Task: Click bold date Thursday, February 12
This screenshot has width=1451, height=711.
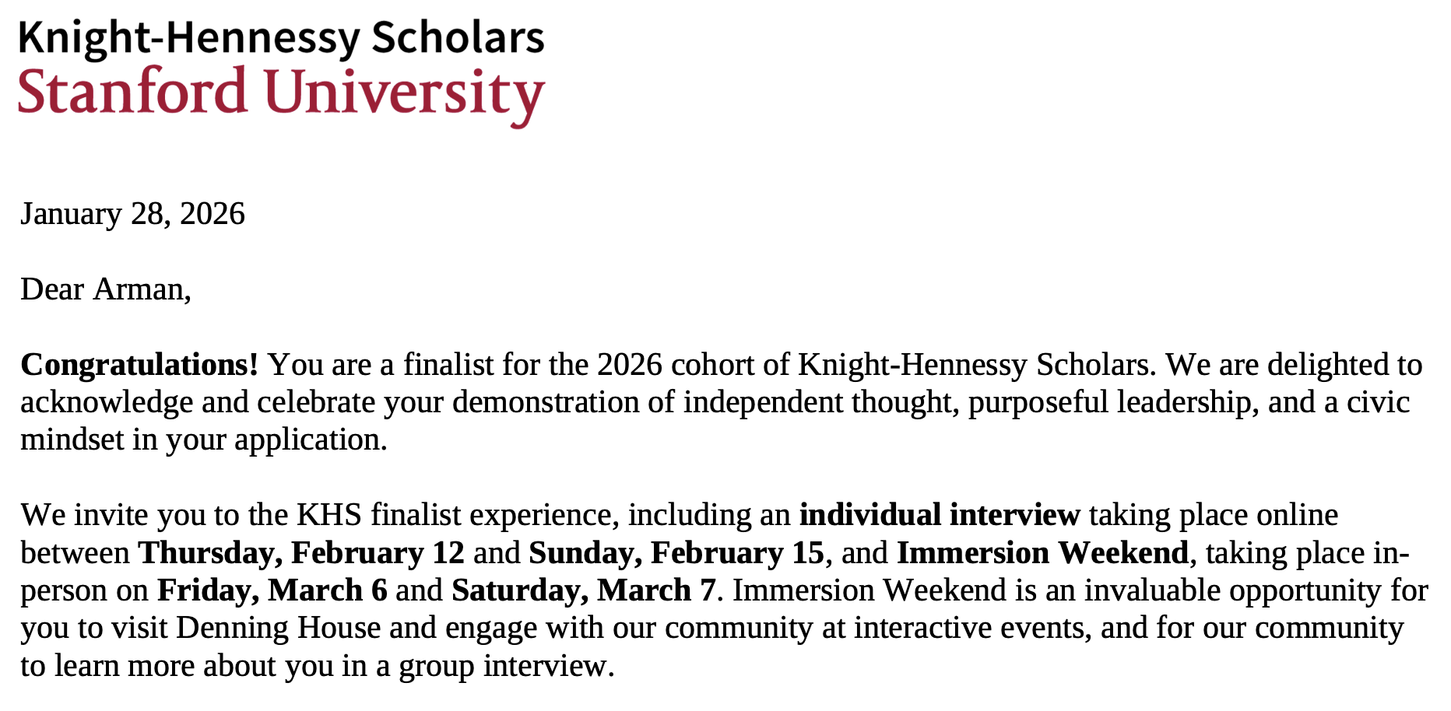Action: click(301, 552)
